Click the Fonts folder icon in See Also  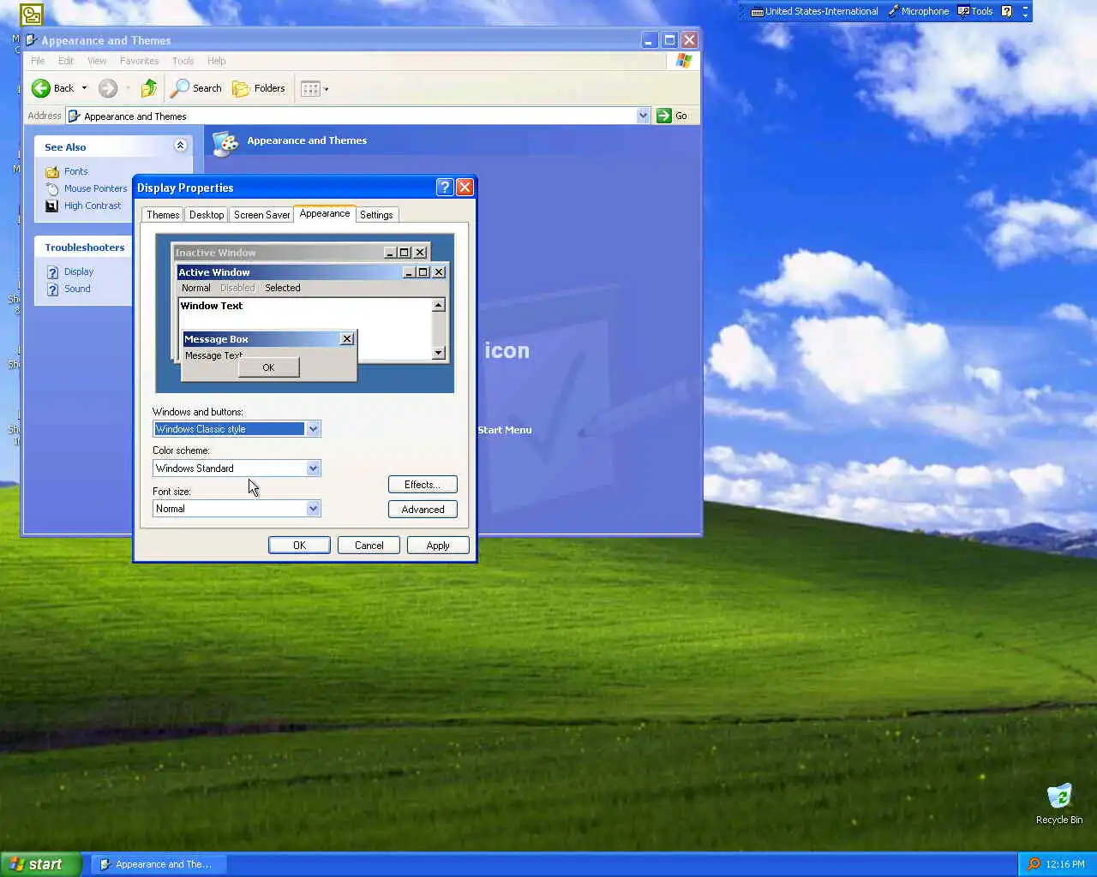(x=52, y=171)
